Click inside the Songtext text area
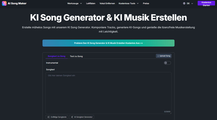Screen dimensions: 217x120 (108, 93)
